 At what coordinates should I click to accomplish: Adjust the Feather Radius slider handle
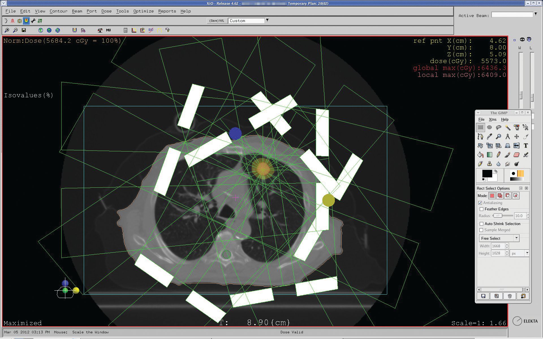(x=498, y=216)
